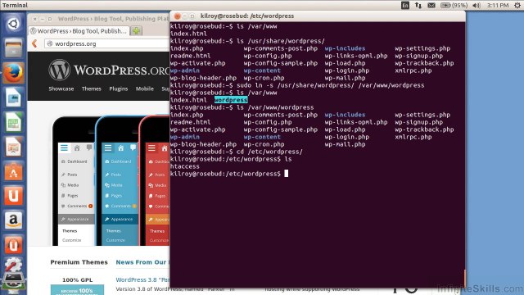The height and width of the screenshot is (295, 524).
Task: Open System Settings launcher icon
Action: click(13, 265)
